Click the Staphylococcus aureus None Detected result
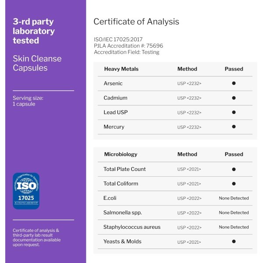The image size is (263, 263). (x=234, y=227)
